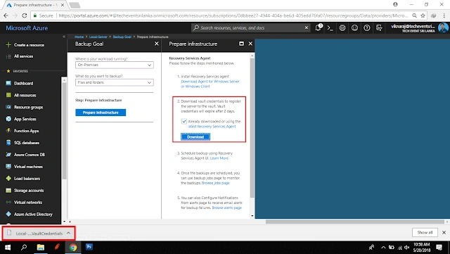Open Azure Cosmos DB in sidebar

pos(30,155)
